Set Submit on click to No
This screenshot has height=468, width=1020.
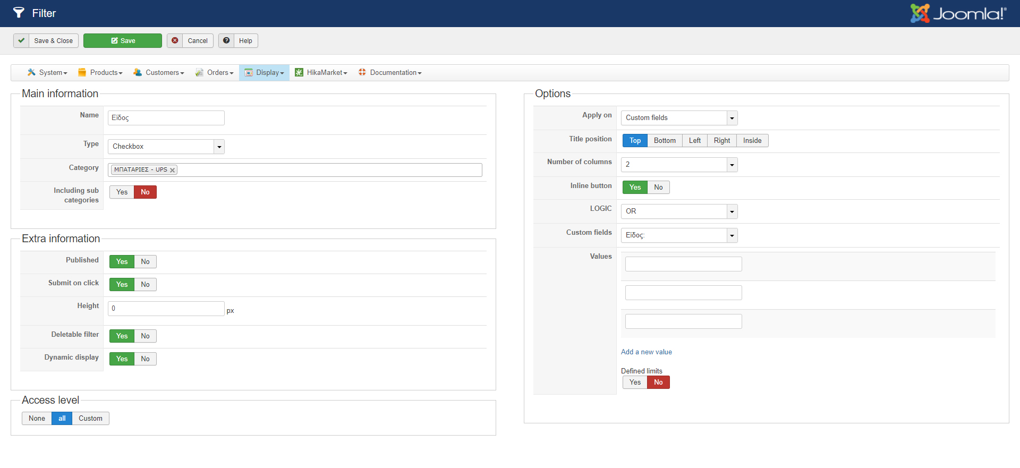[x=145, y=284]
